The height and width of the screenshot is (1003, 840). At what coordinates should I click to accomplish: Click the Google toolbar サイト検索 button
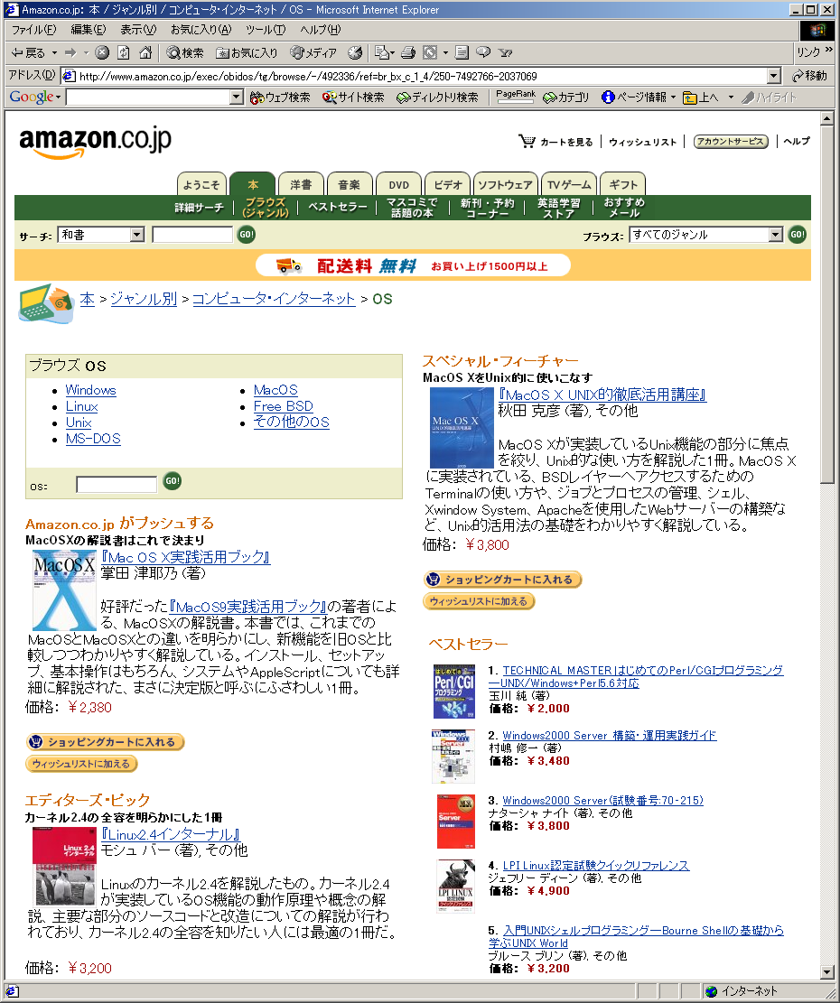[353, 98]
